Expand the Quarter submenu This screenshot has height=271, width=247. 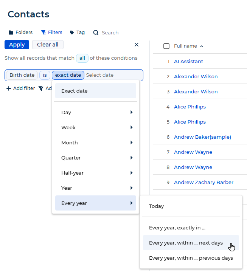96,158
